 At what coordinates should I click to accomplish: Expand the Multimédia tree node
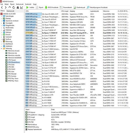1,28
